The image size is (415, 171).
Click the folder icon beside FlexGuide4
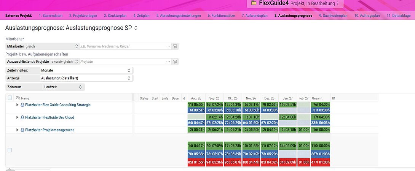[x=254, y=3]
